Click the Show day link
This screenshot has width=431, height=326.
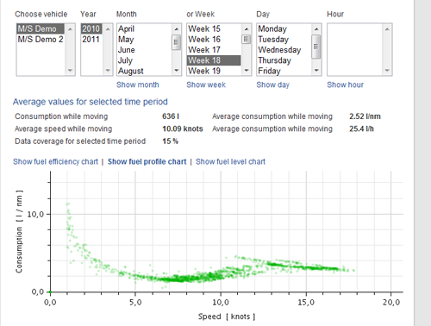point(273,85)
